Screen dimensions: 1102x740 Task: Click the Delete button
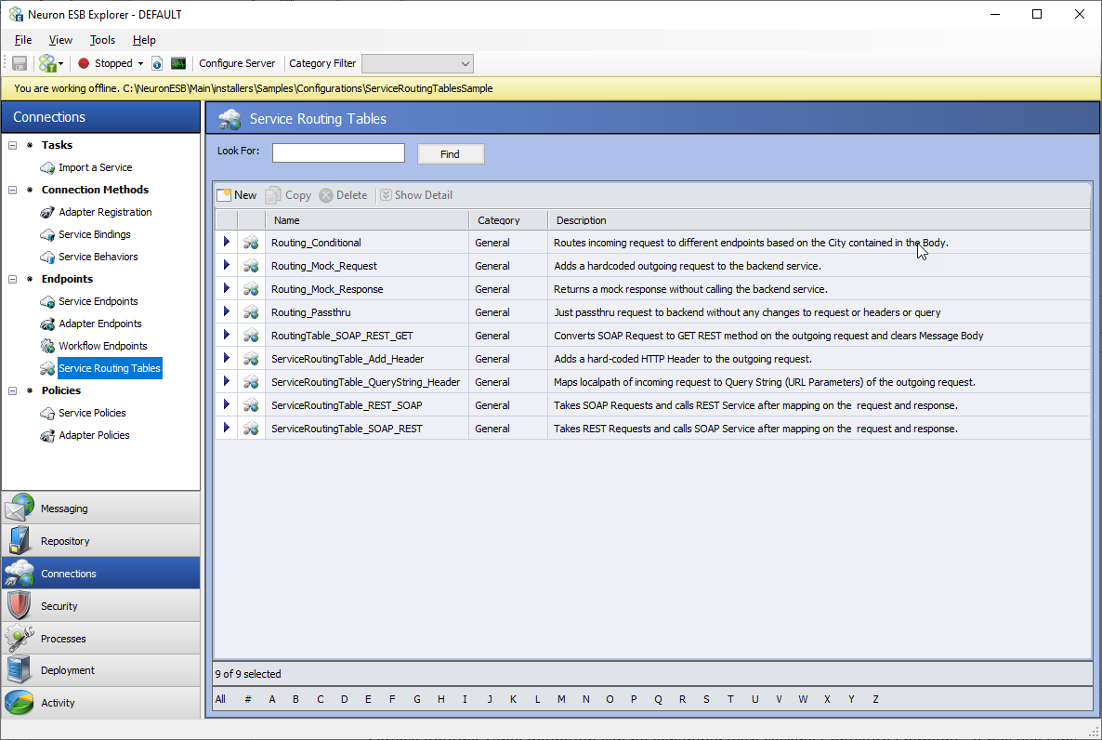[343, 195]
